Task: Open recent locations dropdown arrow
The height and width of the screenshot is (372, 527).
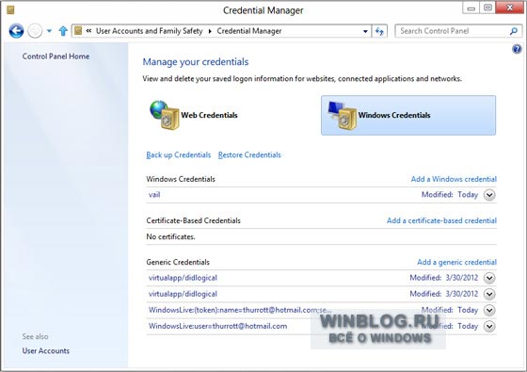Action: tap(49, 31)
